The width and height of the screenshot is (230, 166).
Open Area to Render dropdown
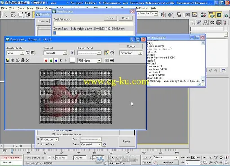(x=15, y=53)
